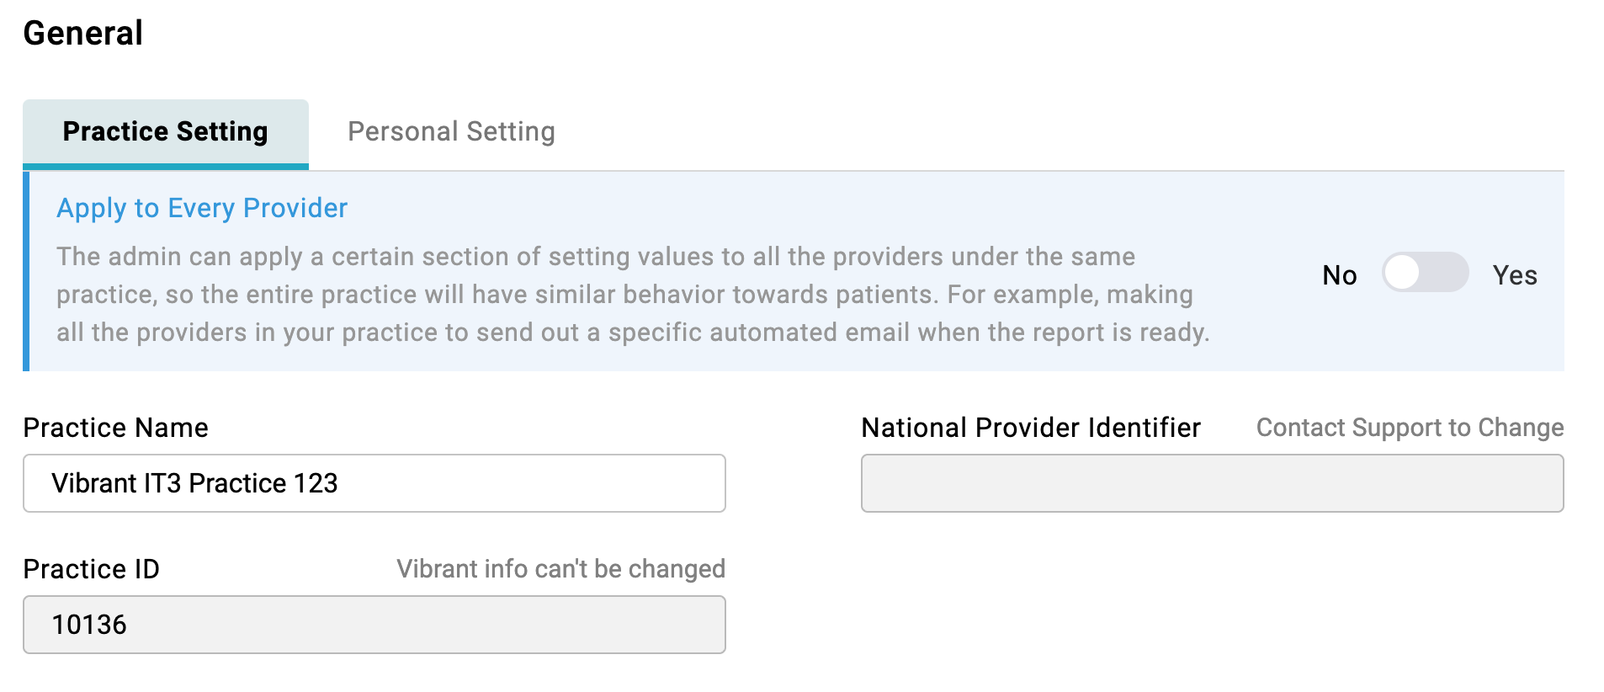The image size is (1604, 692).
Task: Click the admin settings description paragraph
Action: click(631, 295)
